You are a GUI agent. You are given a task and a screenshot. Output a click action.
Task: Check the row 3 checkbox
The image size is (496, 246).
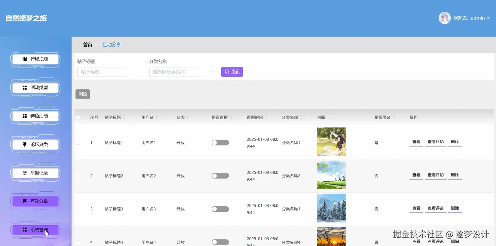[78, 209]
